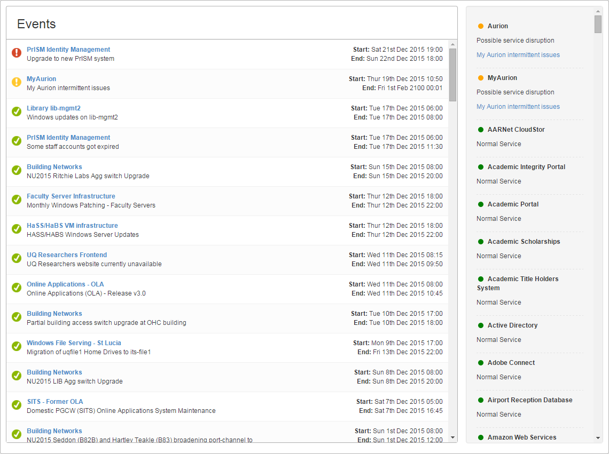Image resolution: width=609 pixels, height=454 pixels.
Task: Open Building Networks LIB Agg switch event
Action: tap(54, 372)
